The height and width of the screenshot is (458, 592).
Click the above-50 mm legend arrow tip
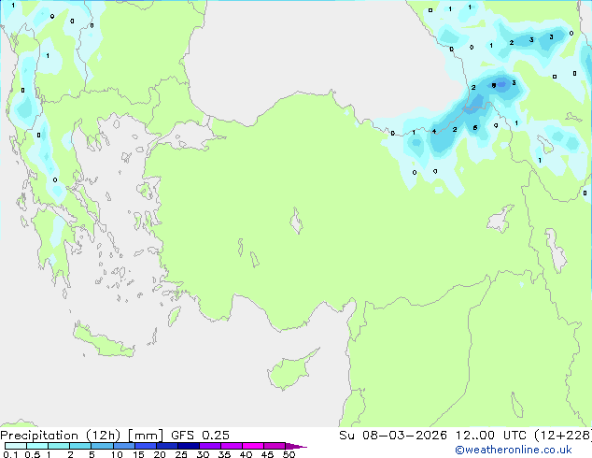pos(296,446)
